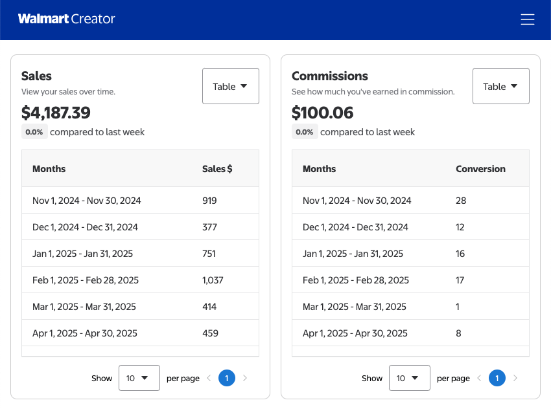Select page 1 under the Sales table

(x=226, y=378)
